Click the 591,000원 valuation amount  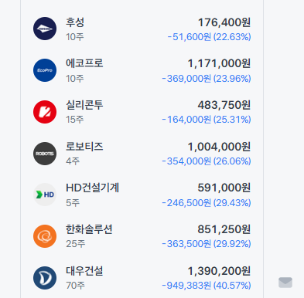click(x=224, y=188)
